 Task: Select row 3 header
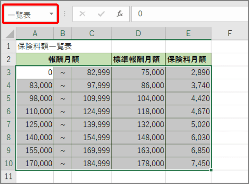tap(9, 72)
